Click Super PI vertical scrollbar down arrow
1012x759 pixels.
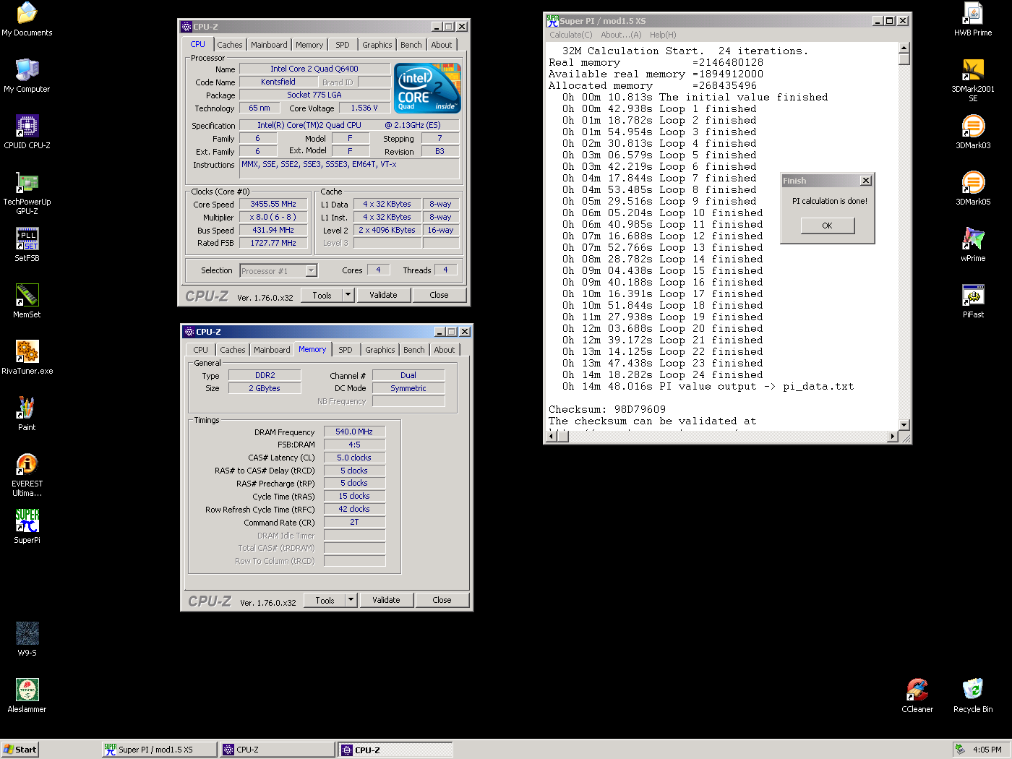[904, 424]
